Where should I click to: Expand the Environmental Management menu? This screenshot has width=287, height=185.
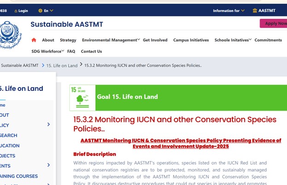(111, 40)
